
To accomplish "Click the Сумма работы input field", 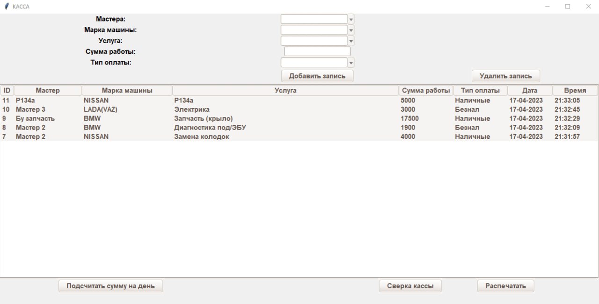I will click(x=317, y=51).
